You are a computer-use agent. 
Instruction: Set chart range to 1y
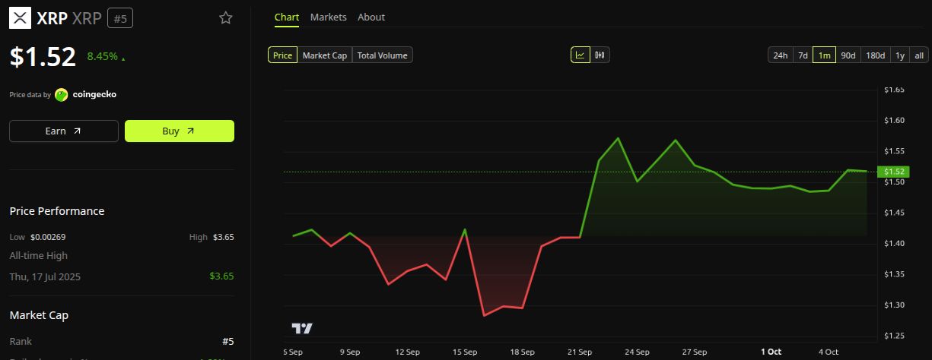pyautogui.click(x=900, y=55)
